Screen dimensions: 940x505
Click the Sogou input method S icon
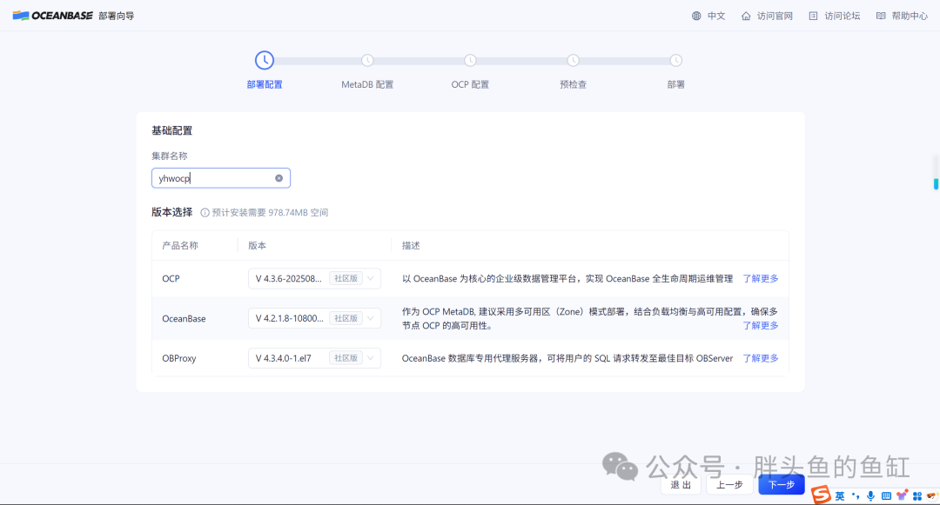pyautogui.click(x=821, y=495)
